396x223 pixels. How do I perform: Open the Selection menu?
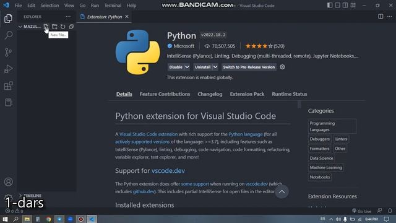click(x=49, y=6)
